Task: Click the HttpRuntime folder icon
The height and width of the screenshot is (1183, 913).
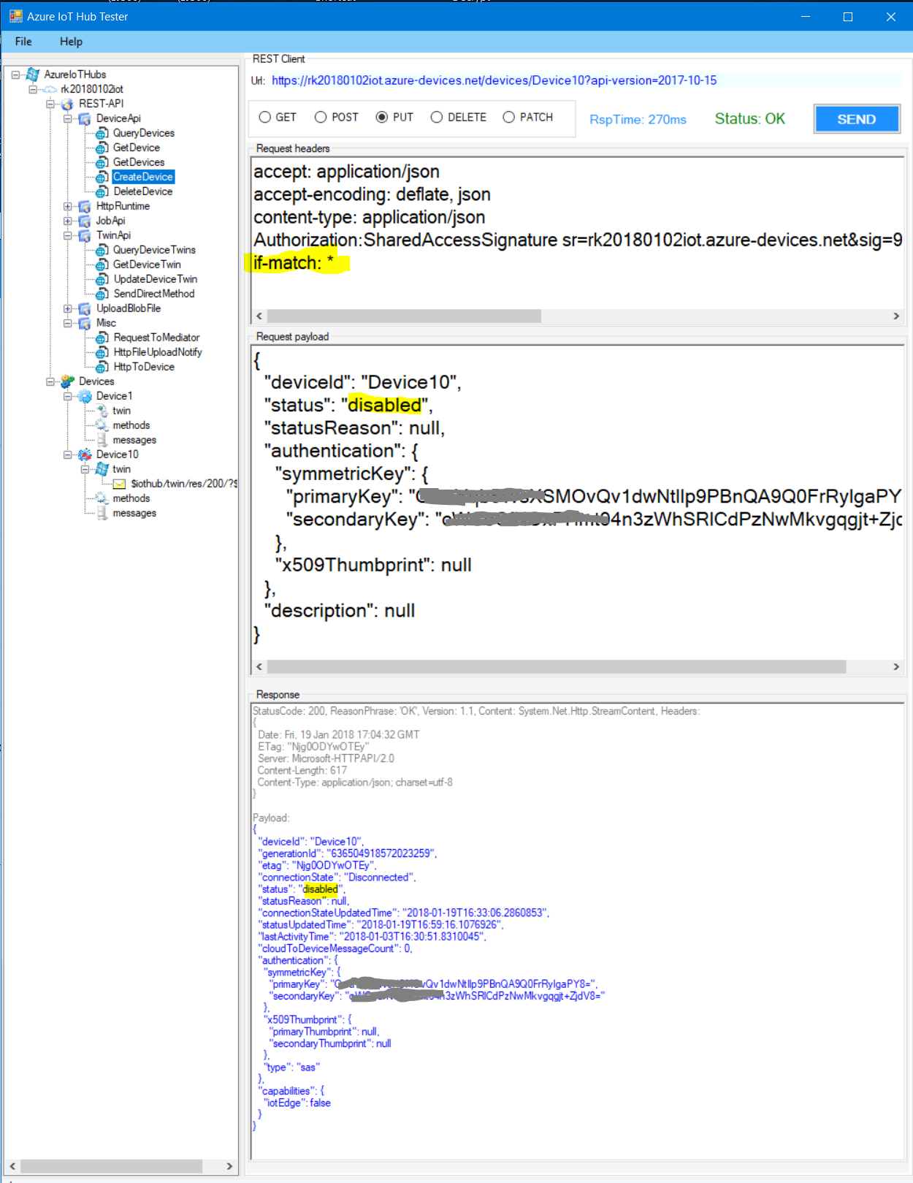Action: coord(85,206)
